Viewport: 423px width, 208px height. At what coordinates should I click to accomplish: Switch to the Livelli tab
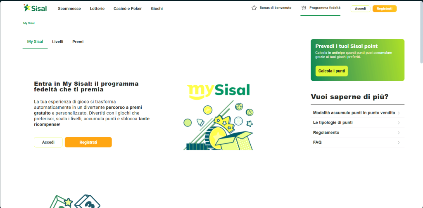click(58, 42)
